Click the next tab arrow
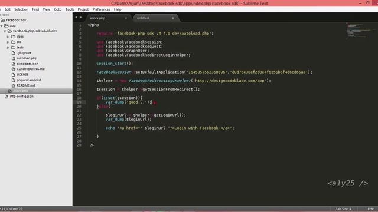Viewport: 378px width, 212px height. point(81,17)
